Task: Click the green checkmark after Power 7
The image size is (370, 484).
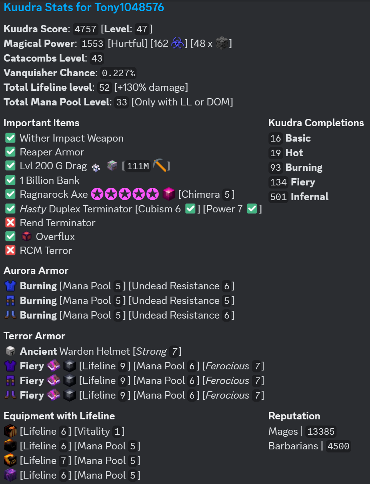Action: coord(252,209)
